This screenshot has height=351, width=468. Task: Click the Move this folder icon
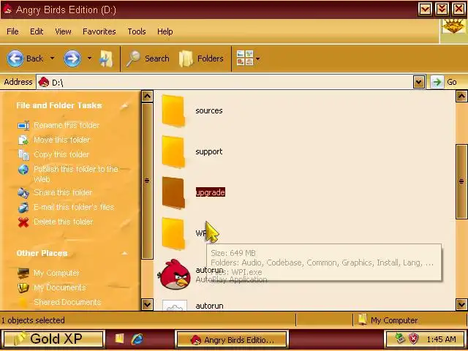[23, 140]
